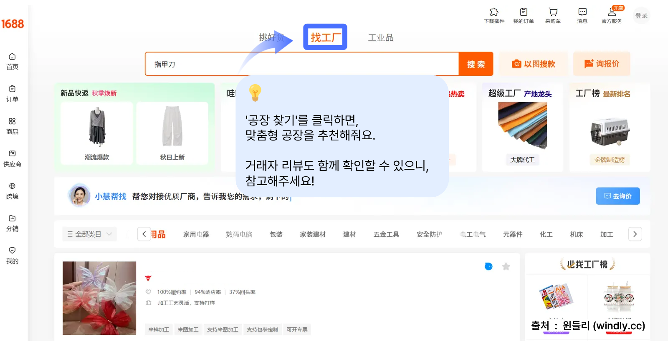Image resolution: width=668 pixels, height=346 pixels.
Task: Click the 支持包装定制 tag
Action: (x=262, y=329)
